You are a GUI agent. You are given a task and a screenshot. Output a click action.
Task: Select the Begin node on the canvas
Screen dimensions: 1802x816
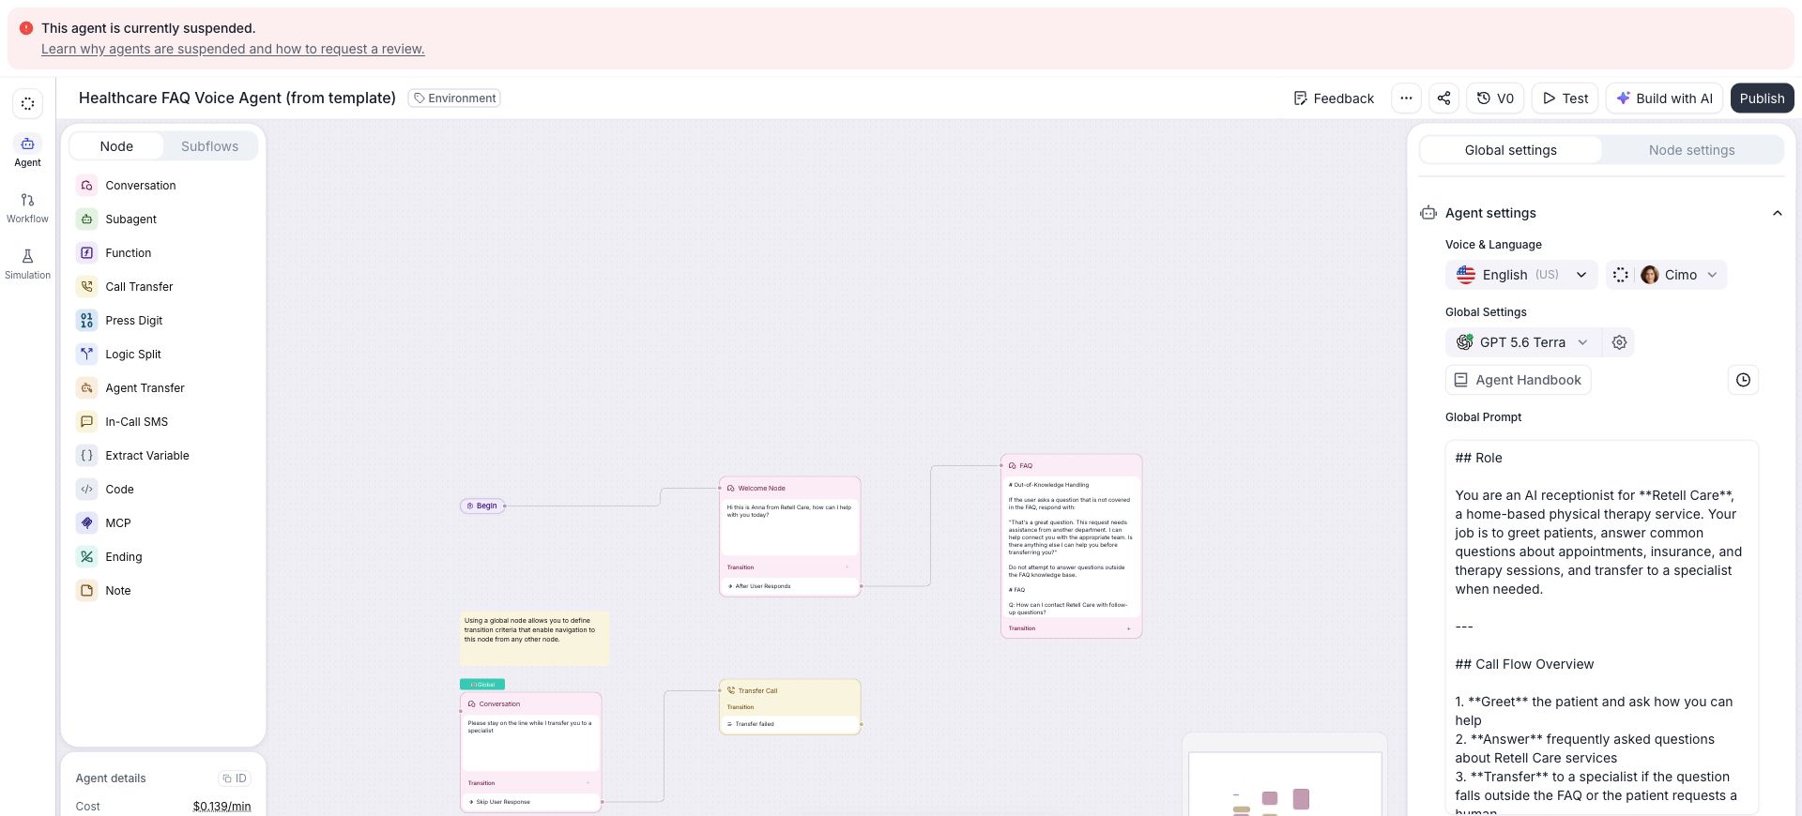pos(483,506)
